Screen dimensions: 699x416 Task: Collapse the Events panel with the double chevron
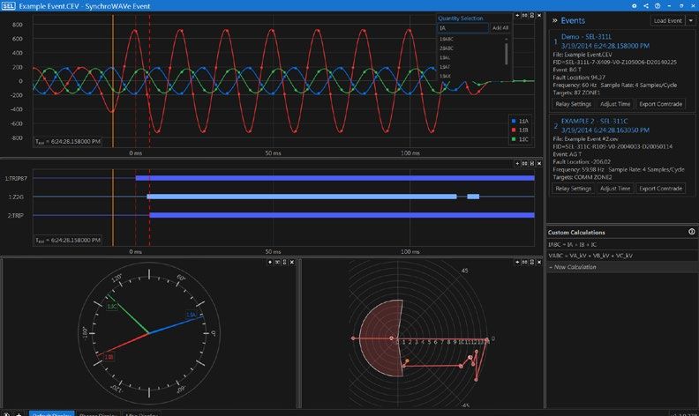[x=554, y=20]
